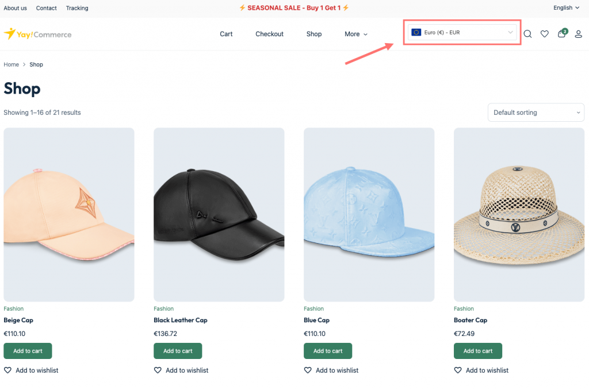This screenshot has width=589, height=390.
Task: Open the Black Leather Cap product thumbnail
Action: [219, 214]
